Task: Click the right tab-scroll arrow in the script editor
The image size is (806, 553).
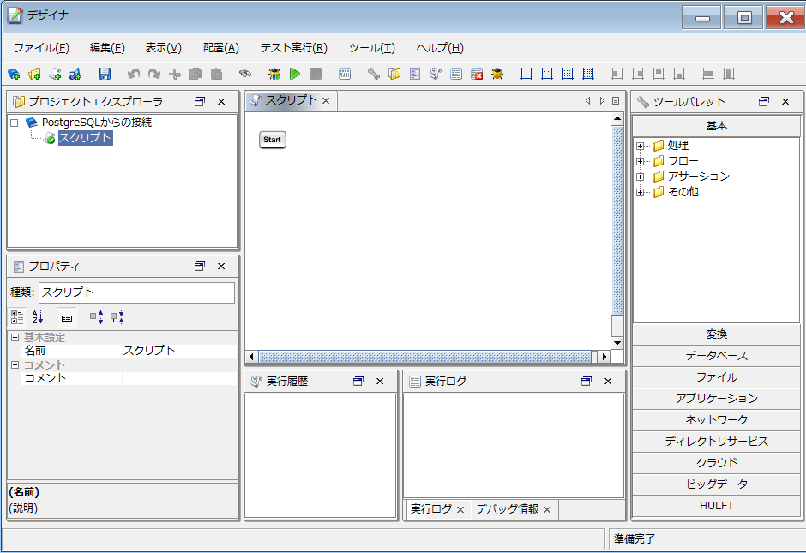Action: tap(602, 100)
